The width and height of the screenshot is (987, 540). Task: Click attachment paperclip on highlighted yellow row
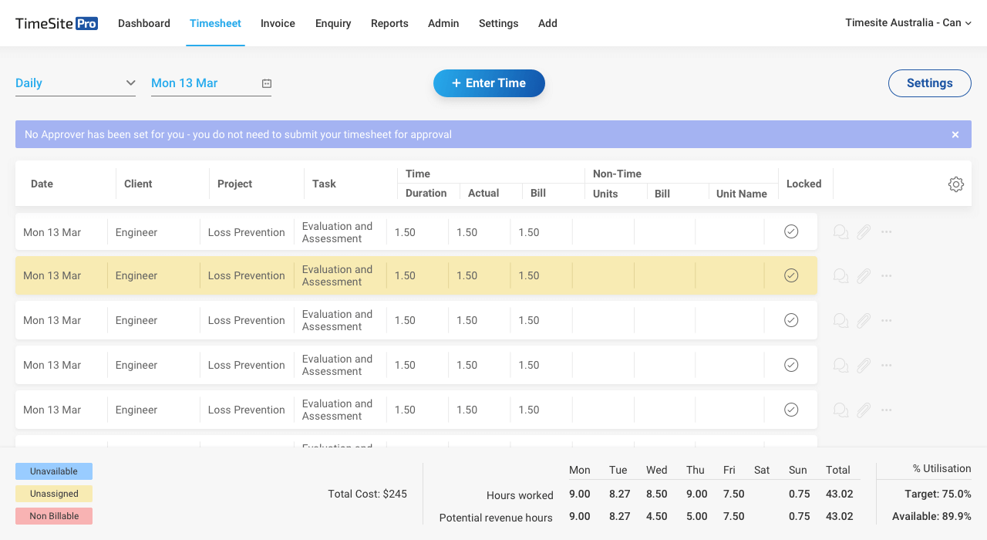click(x=864, y=276)
